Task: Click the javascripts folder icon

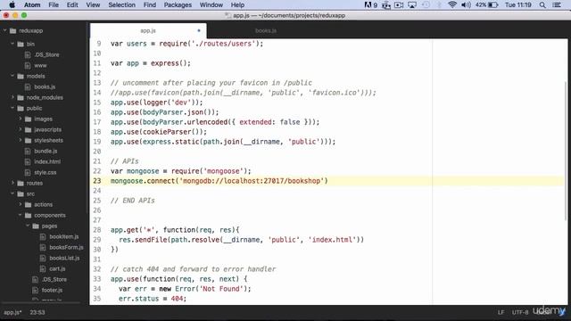Action: (28, 129)
